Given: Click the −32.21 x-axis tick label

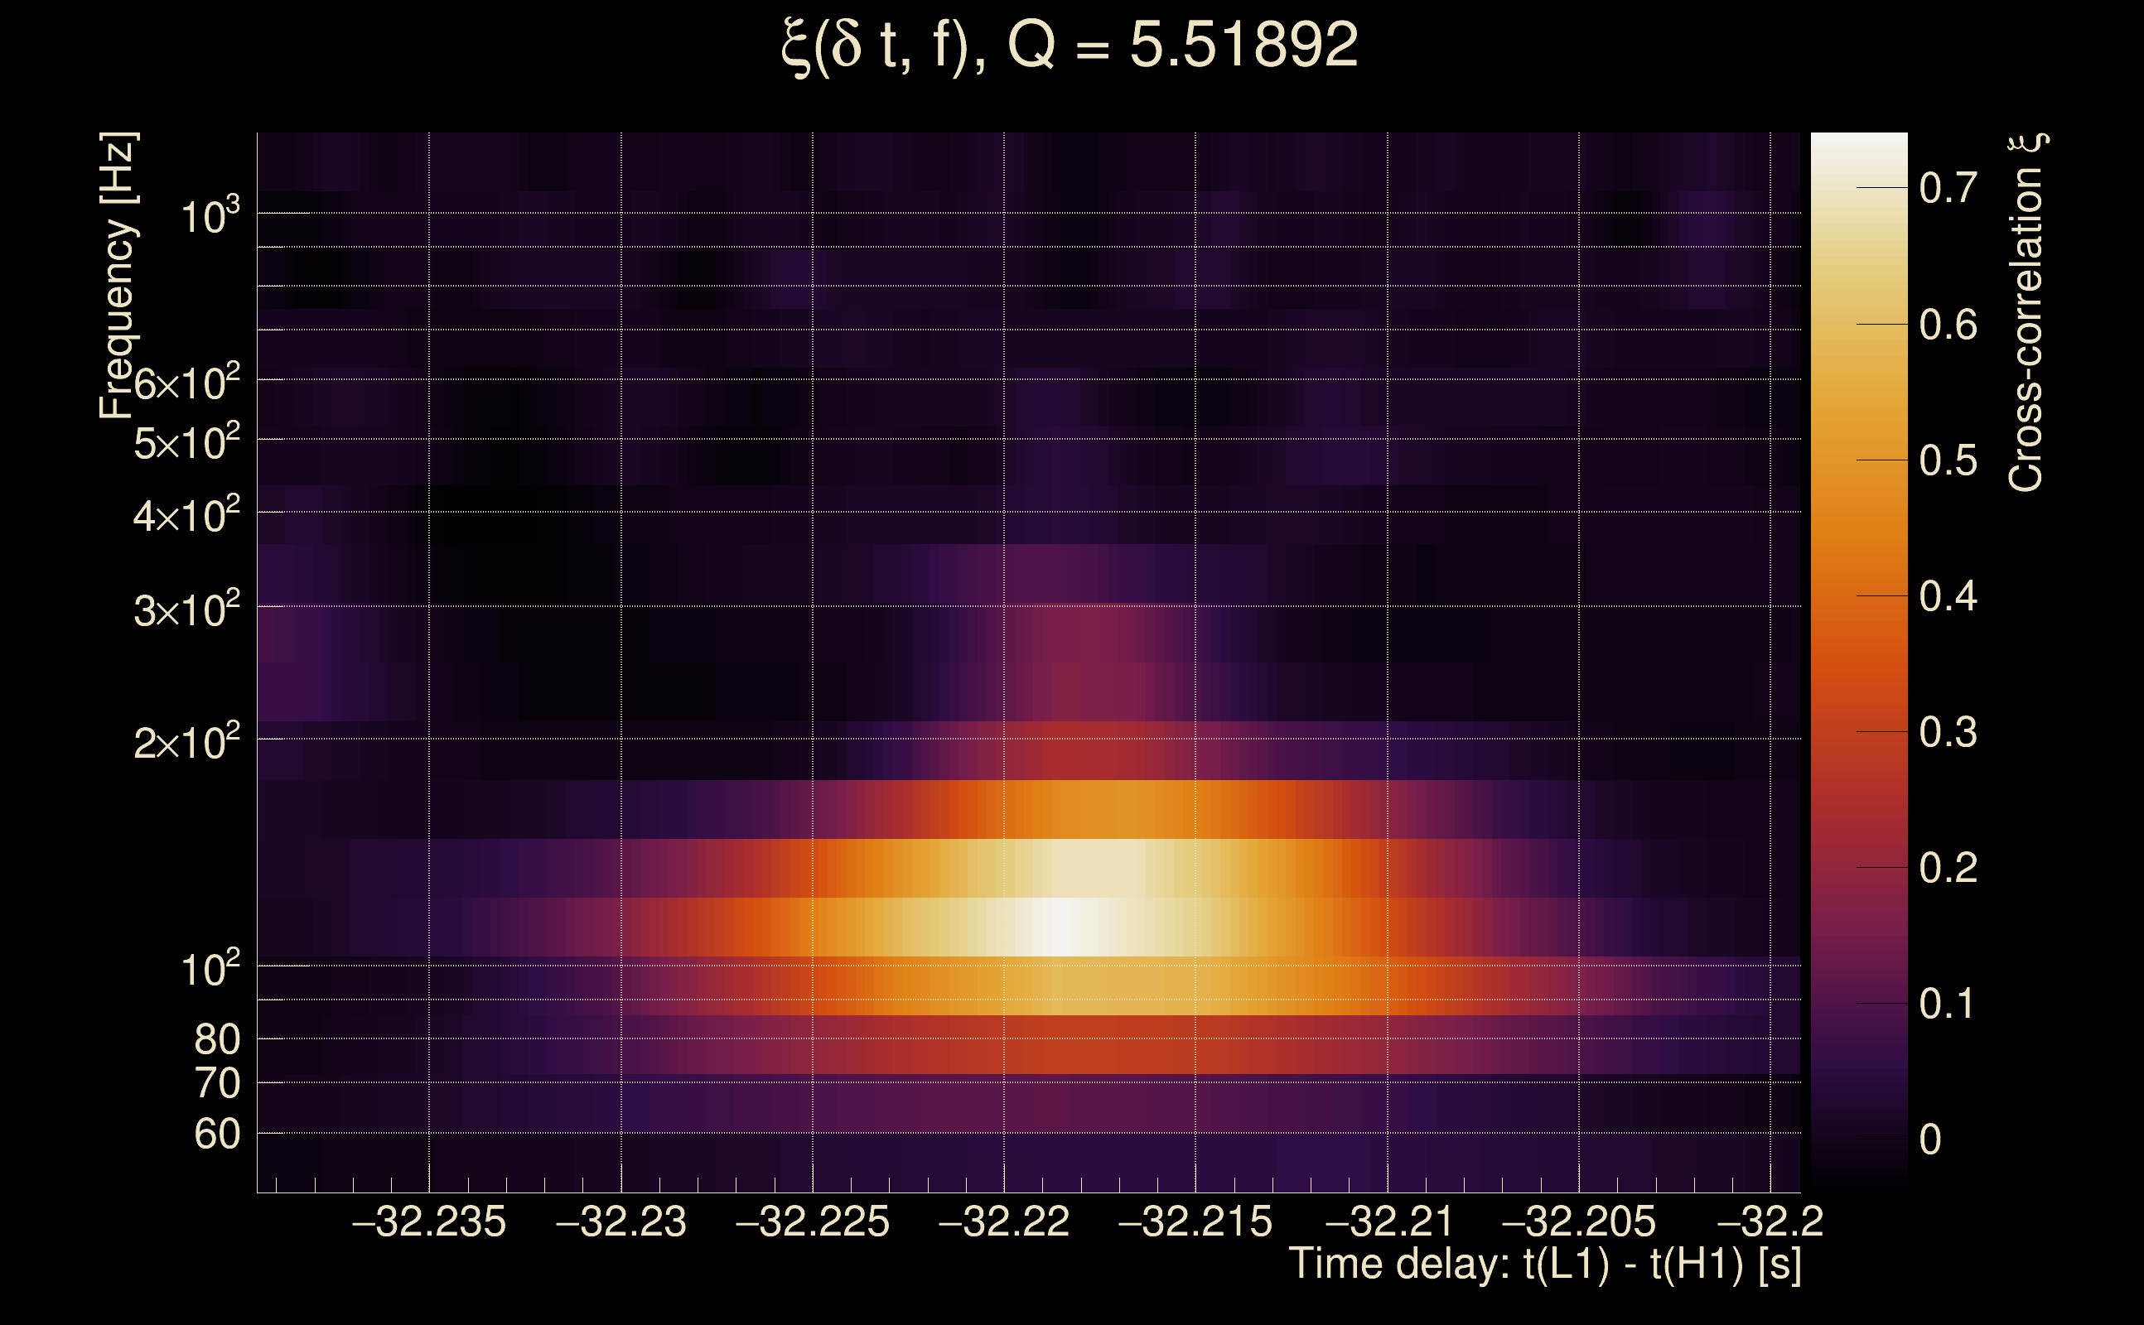Looking at the screenshot, I should (x=1388, y=1222).
